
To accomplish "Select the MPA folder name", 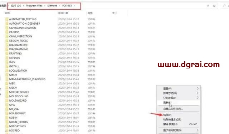I will [12, 105].
